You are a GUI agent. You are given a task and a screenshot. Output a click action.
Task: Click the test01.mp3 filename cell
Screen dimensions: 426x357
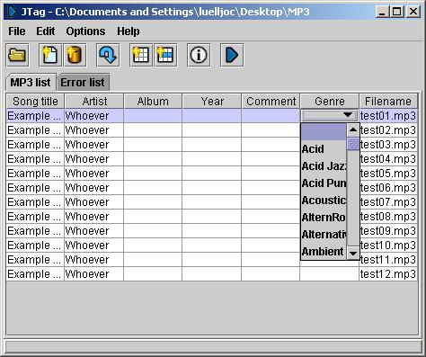point(388,116)
